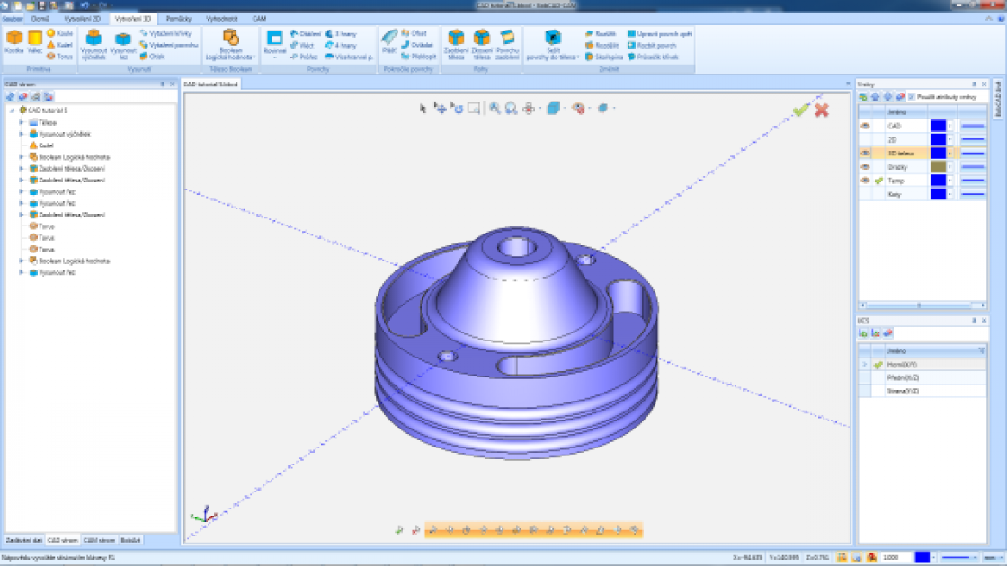Switch to the Vytvoření 2D ribbon tab
The image size is (1007, 566).
point(82,19)
